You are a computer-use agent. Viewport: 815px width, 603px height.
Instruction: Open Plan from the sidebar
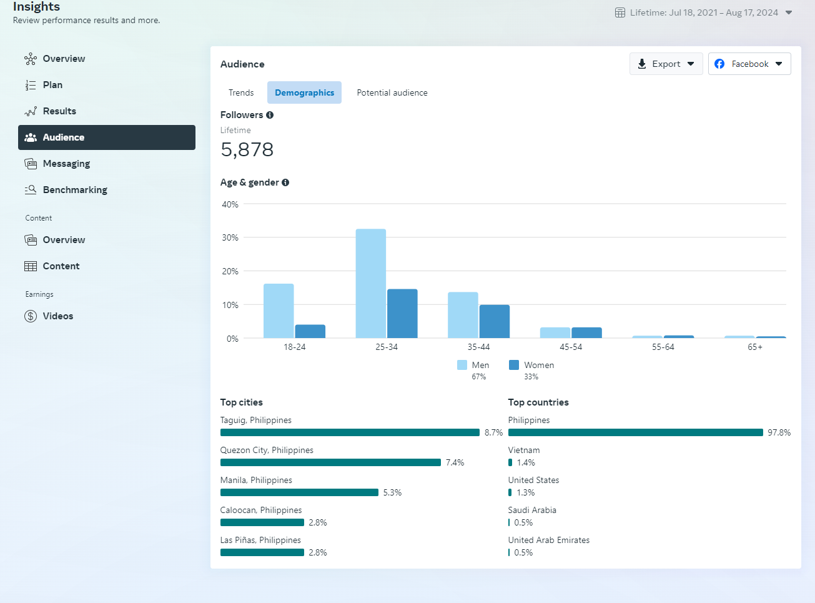(x=107, y=85)
